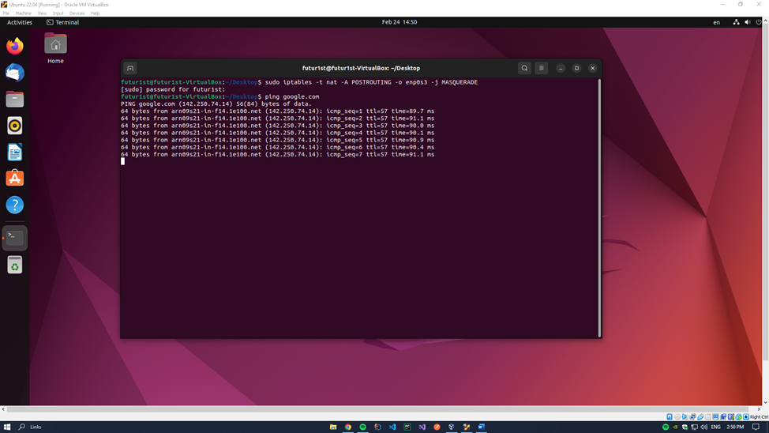Select the Home folder desktop icon
The image size is (769, 433).
click(55, 48)
